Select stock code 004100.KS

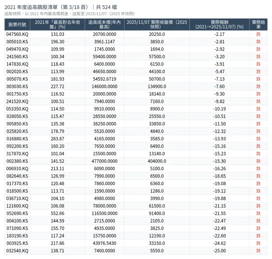pyautogui.click(x=17, y=221)
